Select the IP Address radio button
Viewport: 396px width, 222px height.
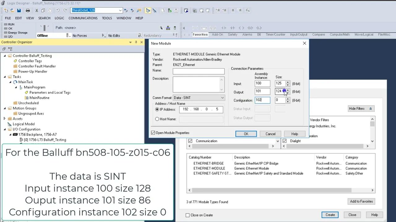(x=157, y=109)
